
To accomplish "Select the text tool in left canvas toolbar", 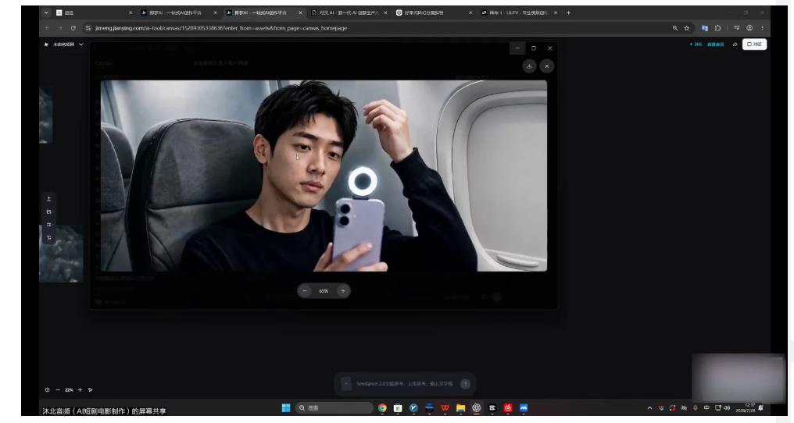I will coord(48,237).
